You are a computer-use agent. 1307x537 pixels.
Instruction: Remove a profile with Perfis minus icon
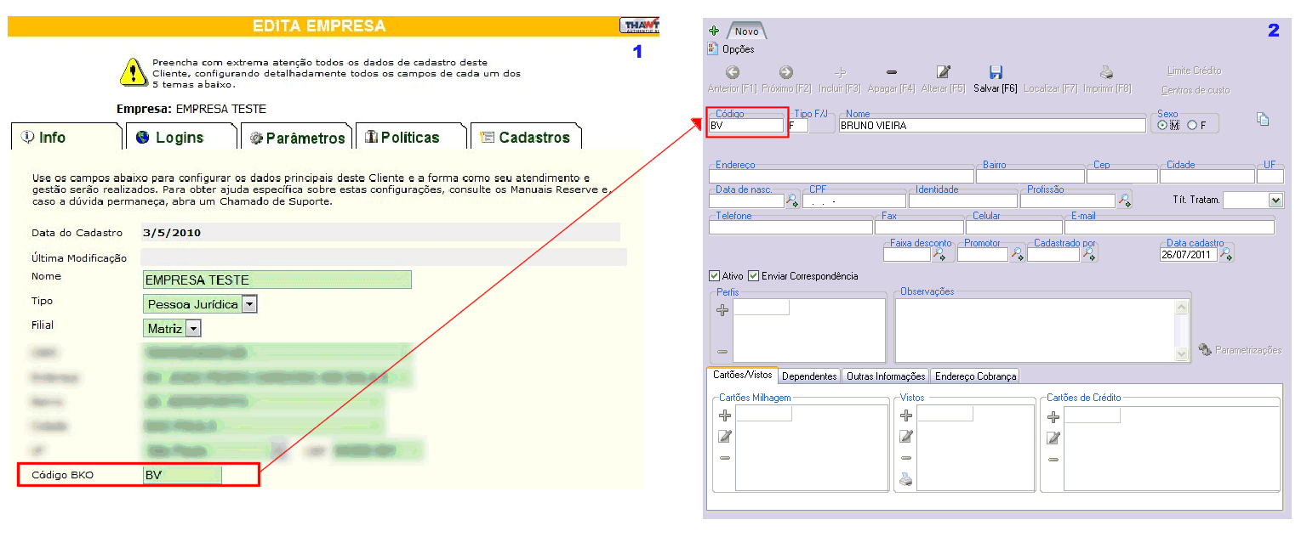(722, 352)
